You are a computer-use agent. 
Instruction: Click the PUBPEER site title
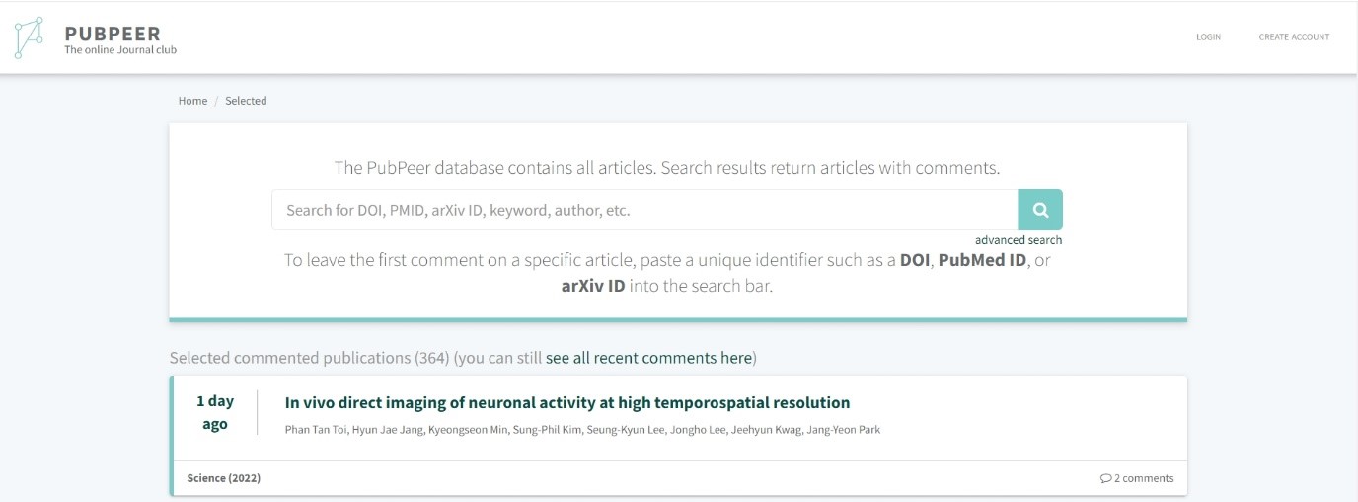[x=112, y=34]
